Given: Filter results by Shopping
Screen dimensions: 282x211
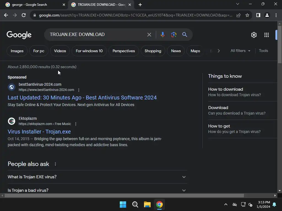Looking at the screenshot, I should [153, 51].
